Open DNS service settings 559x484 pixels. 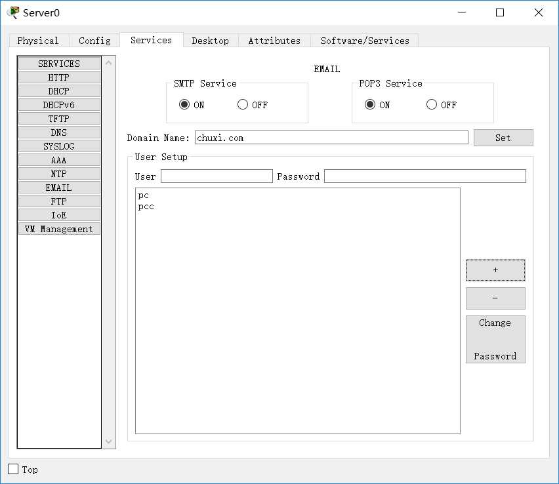coord(59,132)
